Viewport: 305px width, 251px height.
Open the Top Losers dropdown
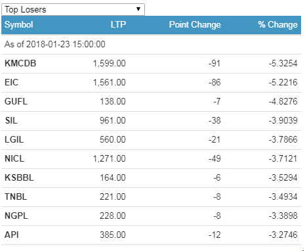(x=73, y=9)
